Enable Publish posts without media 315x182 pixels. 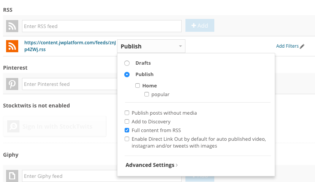coord(127,113)
